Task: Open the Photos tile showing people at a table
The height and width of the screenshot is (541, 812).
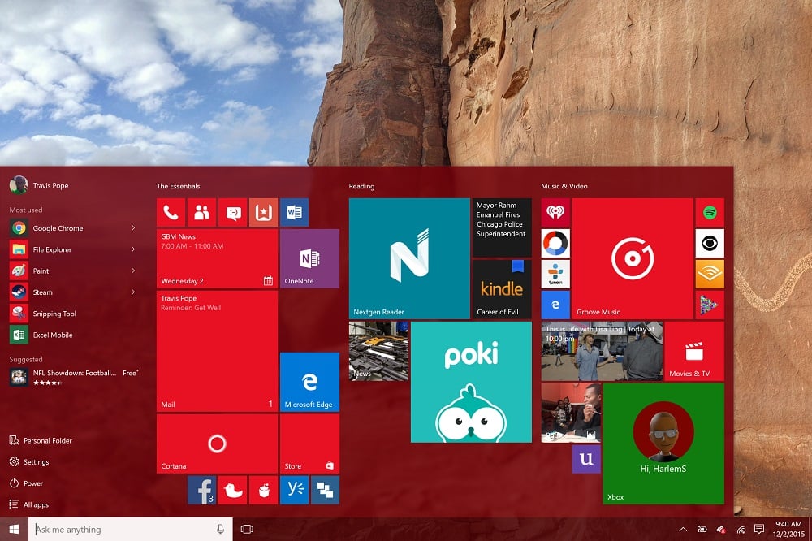Action: (571, 413)
